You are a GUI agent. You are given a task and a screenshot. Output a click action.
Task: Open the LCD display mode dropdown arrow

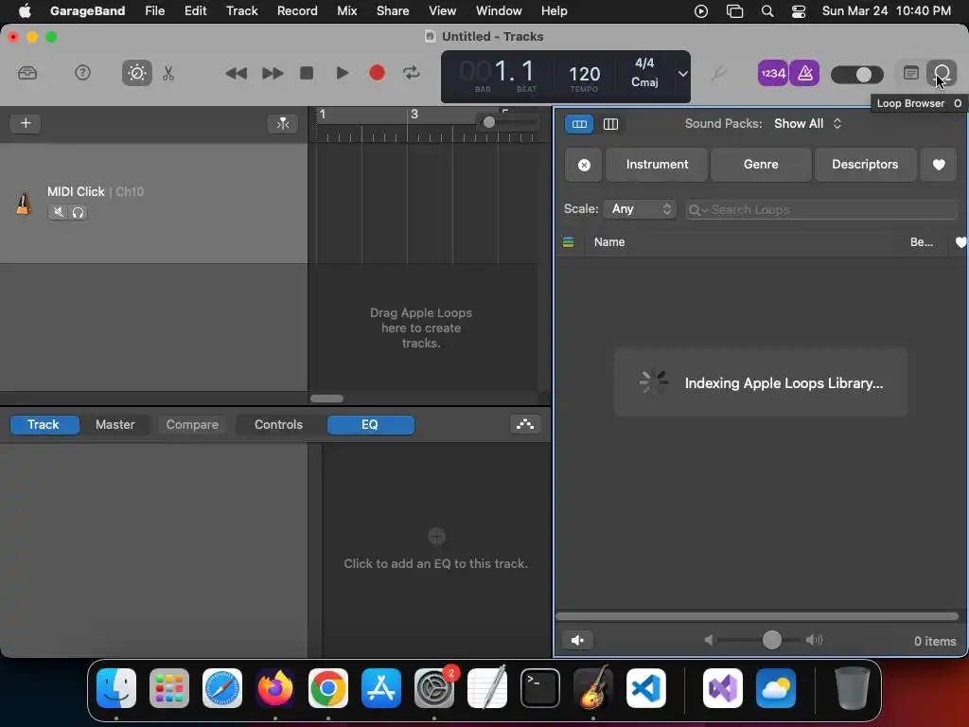(682, 74)
